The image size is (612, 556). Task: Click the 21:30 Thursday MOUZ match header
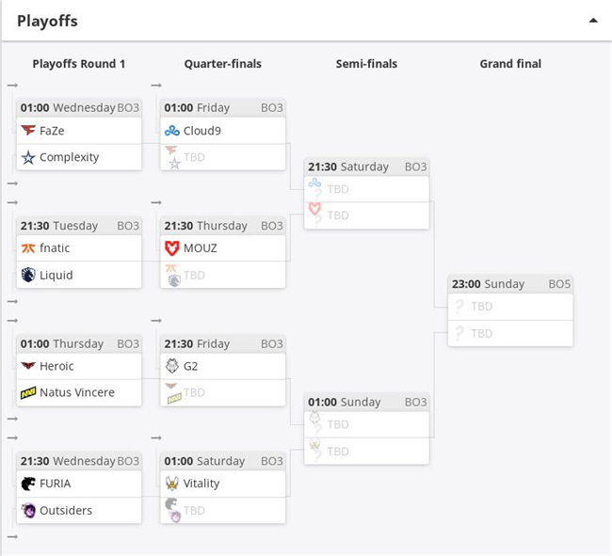[223, 226]
